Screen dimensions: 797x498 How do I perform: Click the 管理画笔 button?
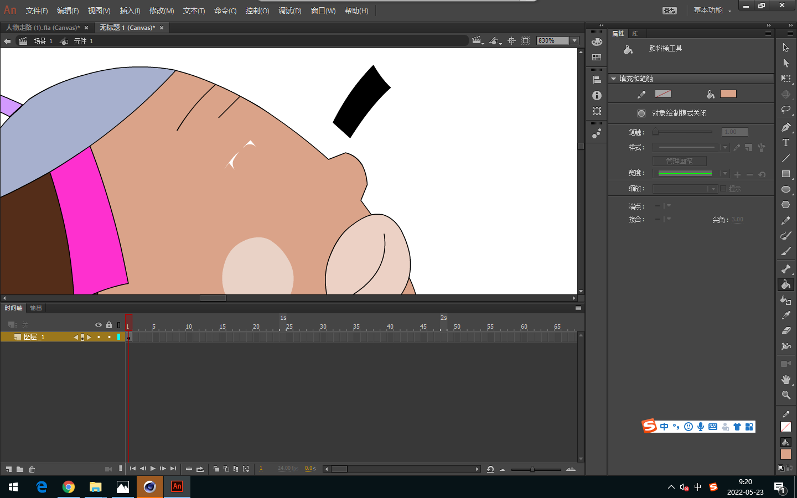680,161
